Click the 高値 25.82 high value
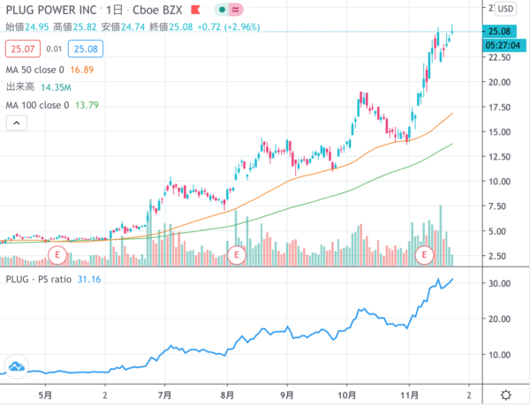Screen dimensions: 530x405 75,26
